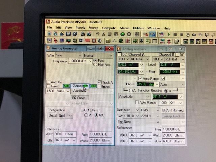Toggle the generator Outputs ON button

coord(80,86)
